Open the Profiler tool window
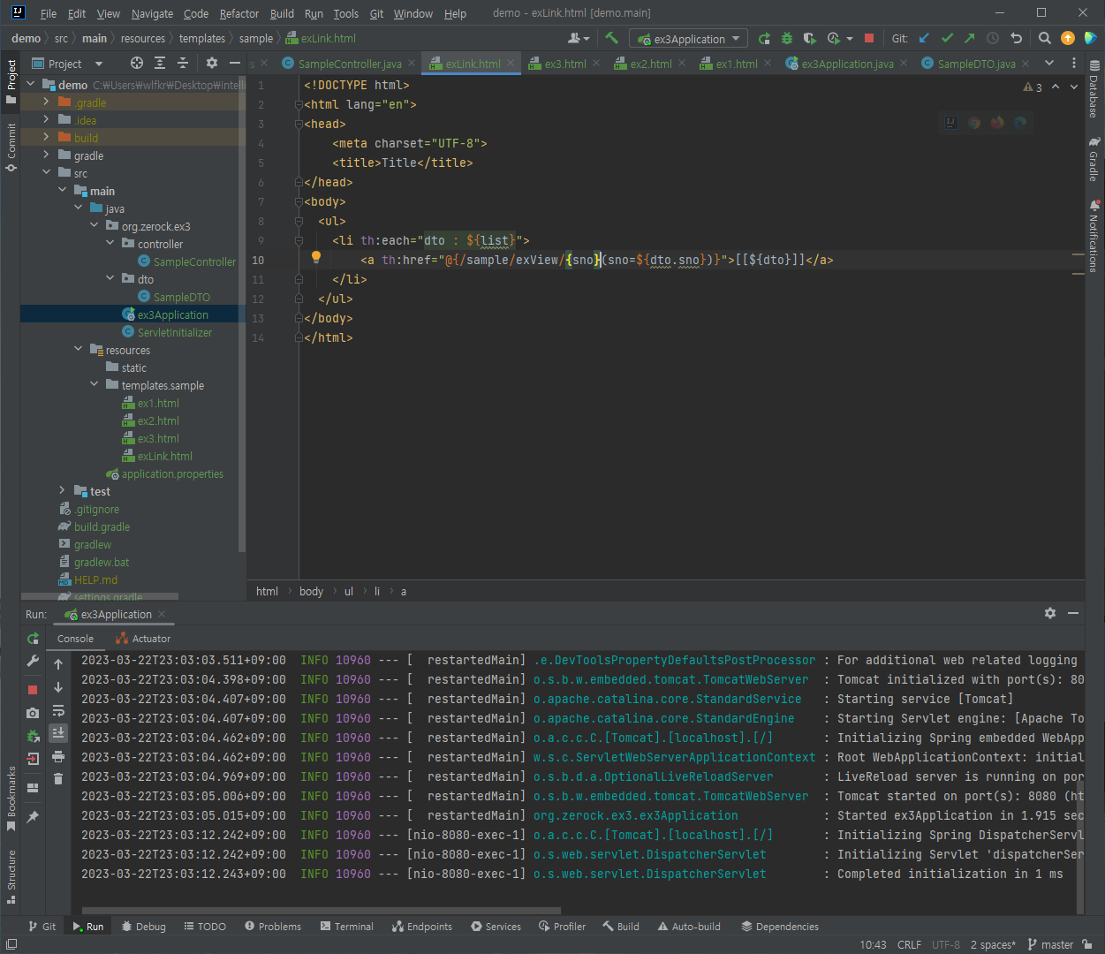 point(562,927)
